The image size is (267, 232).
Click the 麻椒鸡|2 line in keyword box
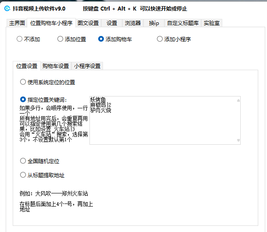tap(101, 104)
